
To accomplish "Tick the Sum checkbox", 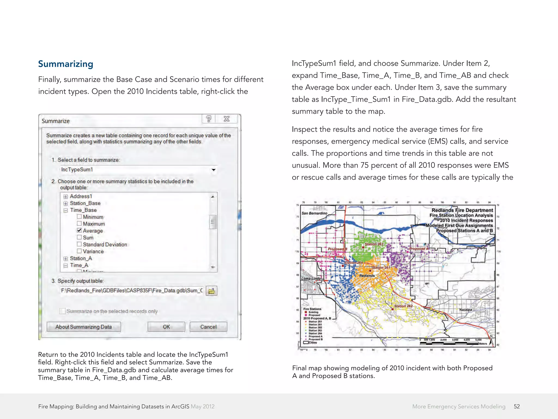I will 79,237.
